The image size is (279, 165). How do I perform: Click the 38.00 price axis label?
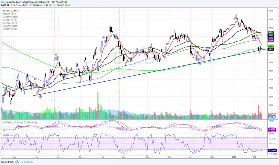point(271,19)
